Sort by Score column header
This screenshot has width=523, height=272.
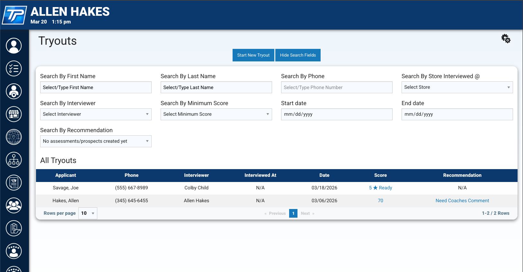[x=380, y=175]
